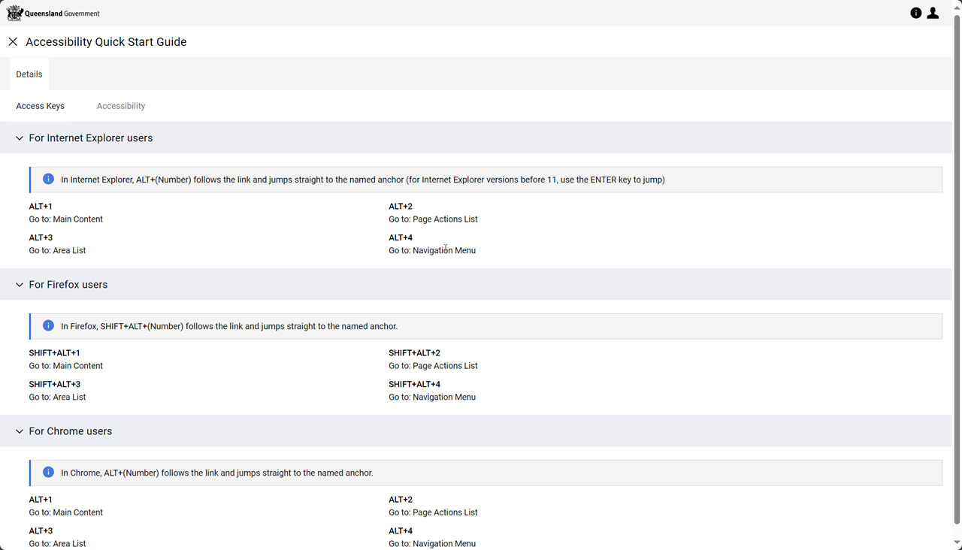Click the Queensland Government text label
The height and width of the screenshot is (550, 962).
tap(62, 14)
